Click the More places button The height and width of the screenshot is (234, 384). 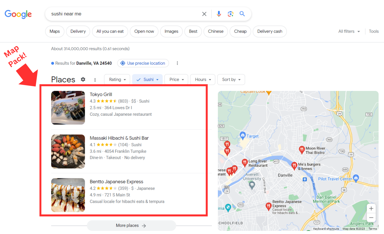click(x=131, y=225)
